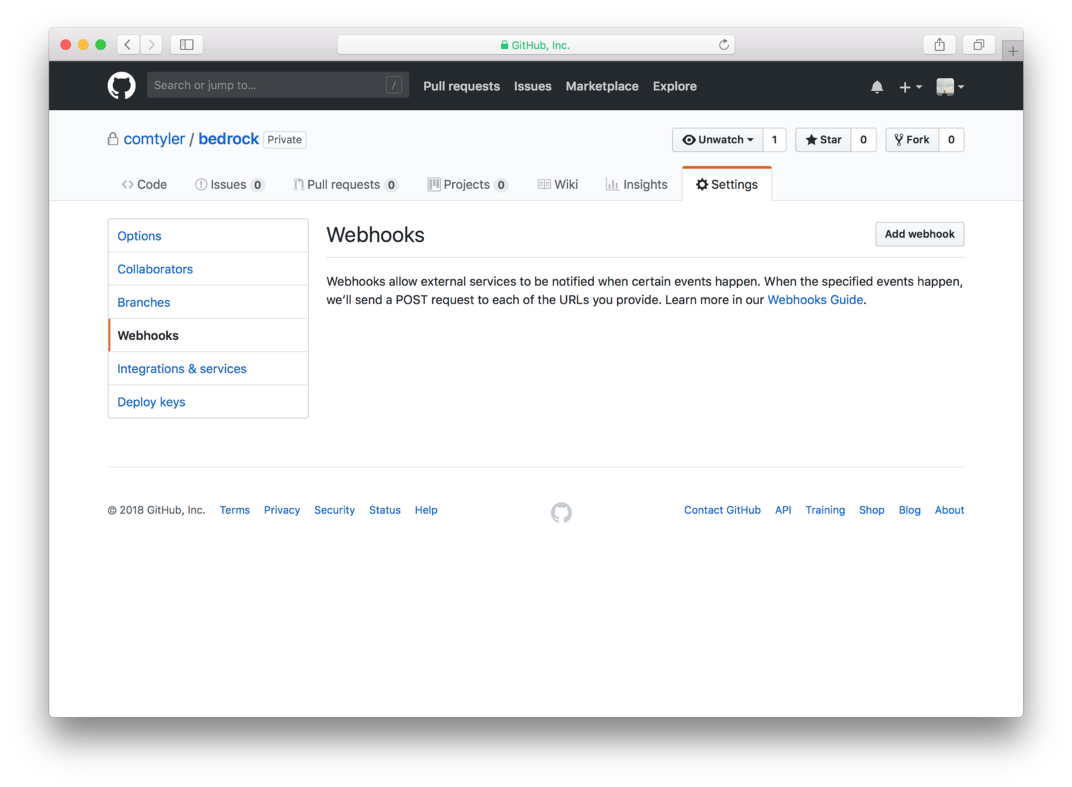Click the Safari back arrow
1072x787 pixels.
(128, 45)
